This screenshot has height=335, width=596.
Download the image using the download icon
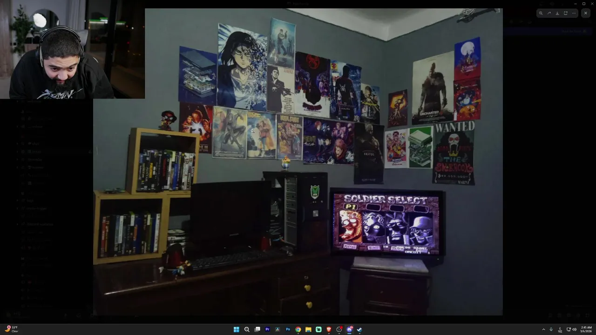(x=557, y=13)
